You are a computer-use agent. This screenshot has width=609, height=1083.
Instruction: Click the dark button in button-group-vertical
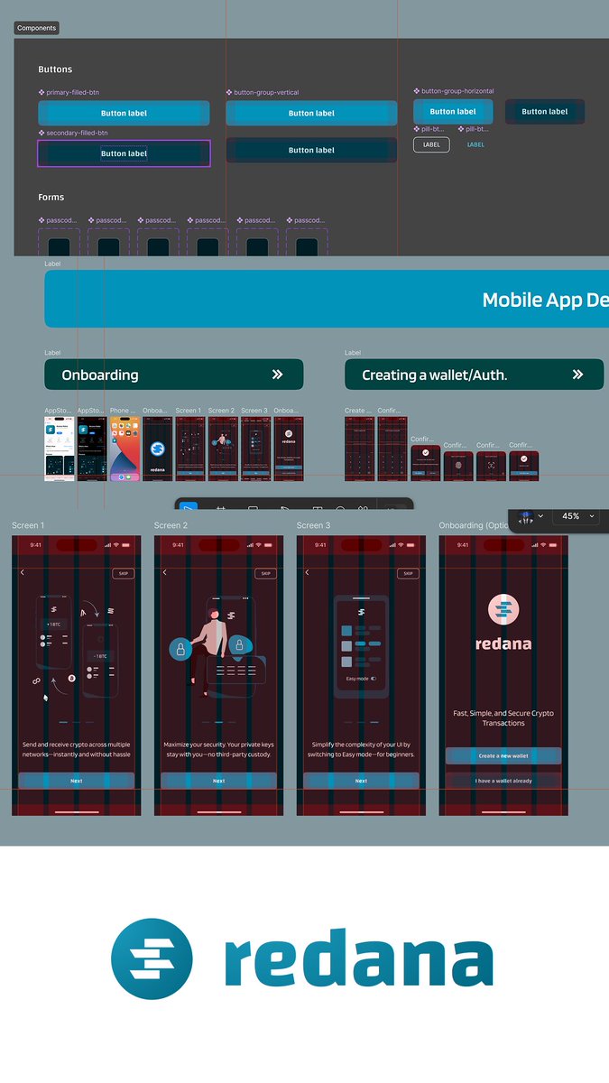(311, 150)
